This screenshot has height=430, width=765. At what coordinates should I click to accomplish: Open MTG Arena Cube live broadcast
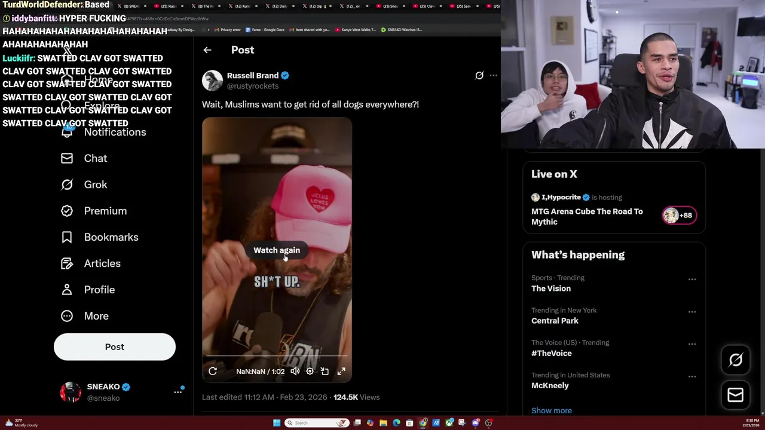[587, 216]
